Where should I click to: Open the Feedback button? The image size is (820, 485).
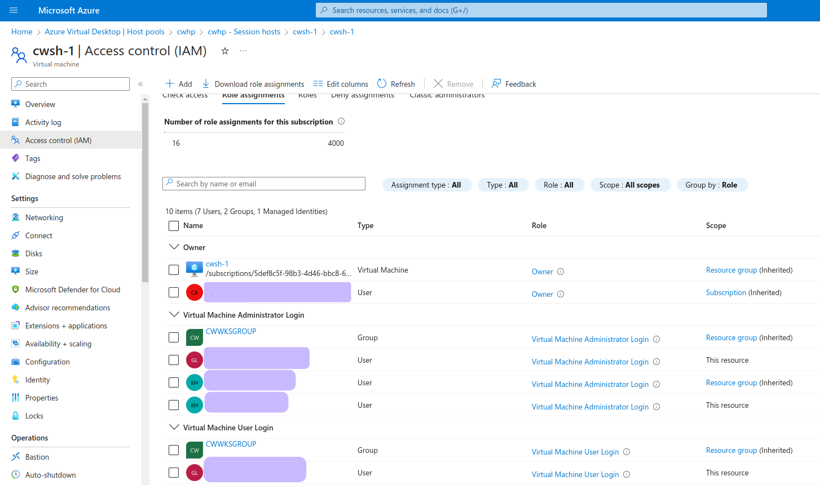tap(514, 84)
